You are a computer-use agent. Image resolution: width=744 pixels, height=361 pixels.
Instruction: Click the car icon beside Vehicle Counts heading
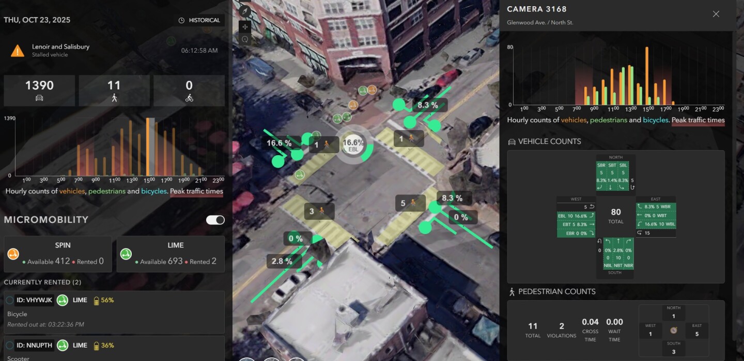(511, 141)
